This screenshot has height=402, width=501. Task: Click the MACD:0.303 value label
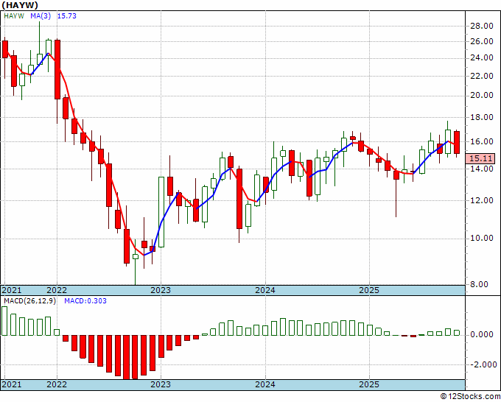(x=85, y=301)
